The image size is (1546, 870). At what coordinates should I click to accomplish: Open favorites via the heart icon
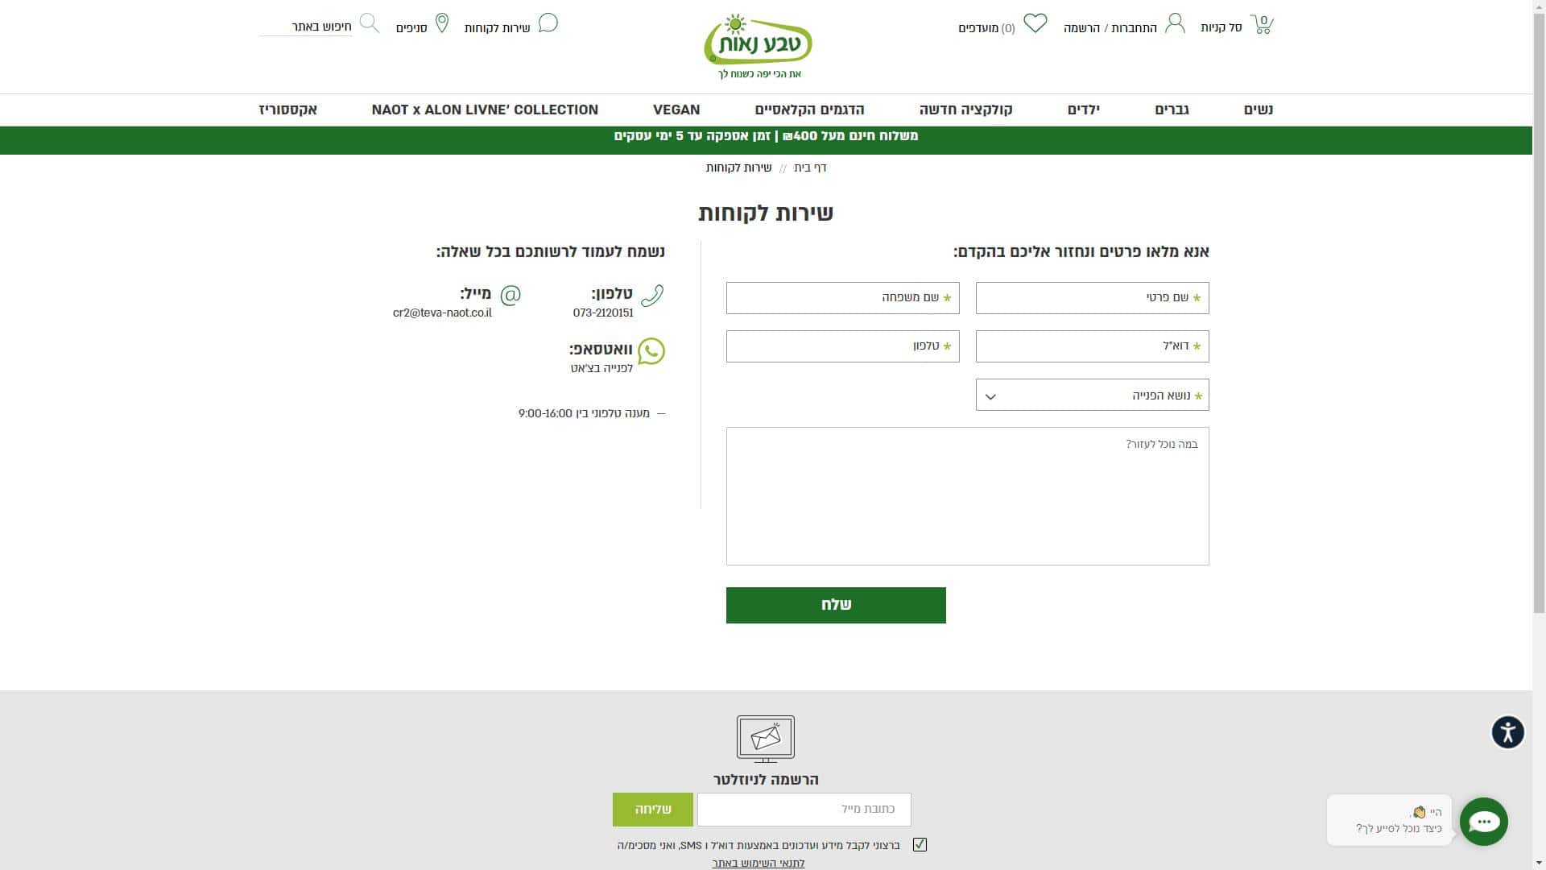coord(1035,23)
